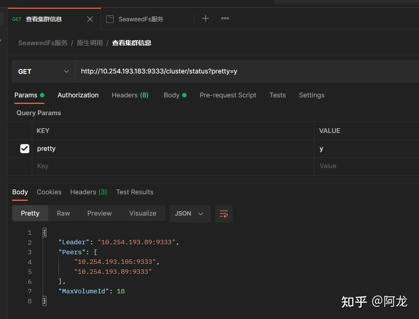Click the SeaweedFs服务 breadcrumb link
This screenshot has width=419, height=319.
42,43
